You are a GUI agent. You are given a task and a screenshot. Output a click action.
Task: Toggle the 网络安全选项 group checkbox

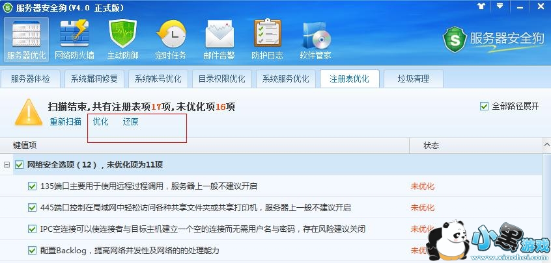pos(20,164)
